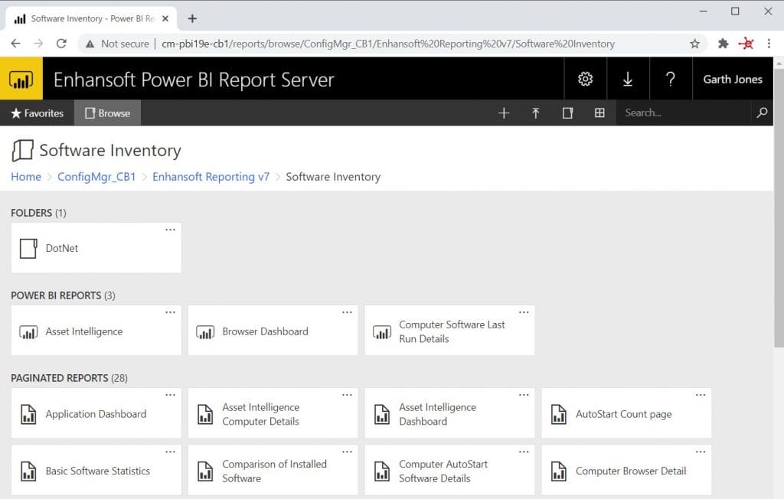
Task: Open the help question mark menu
Action: pos(671,79)
